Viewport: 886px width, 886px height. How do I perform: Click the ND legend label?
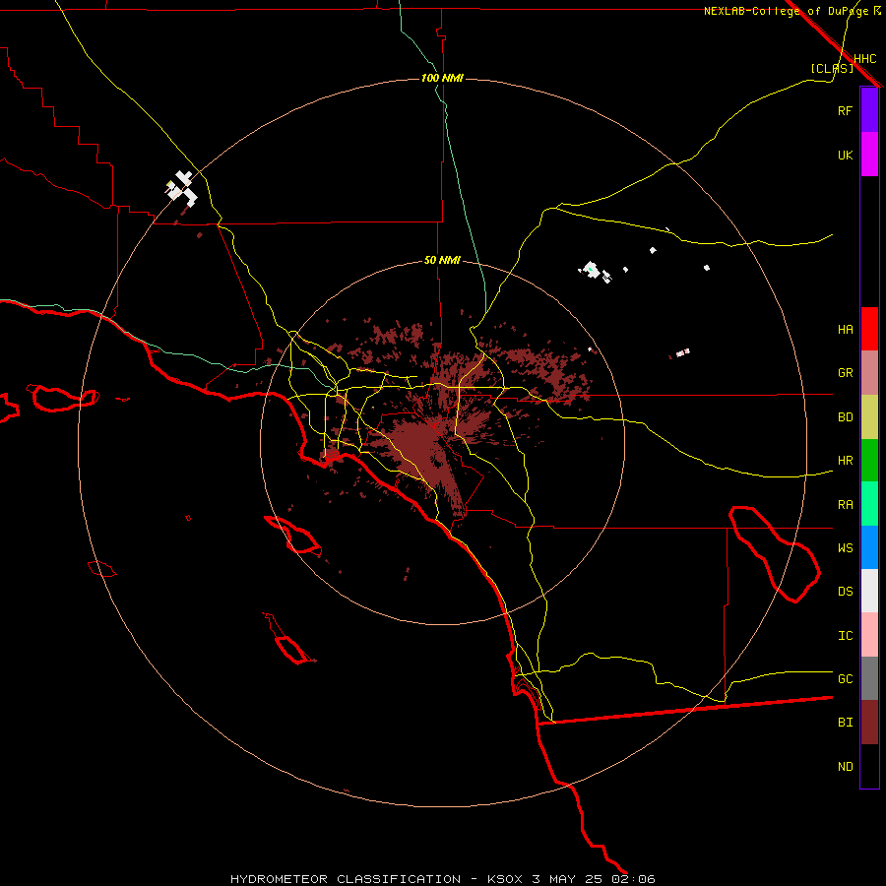tap(845, 767)
